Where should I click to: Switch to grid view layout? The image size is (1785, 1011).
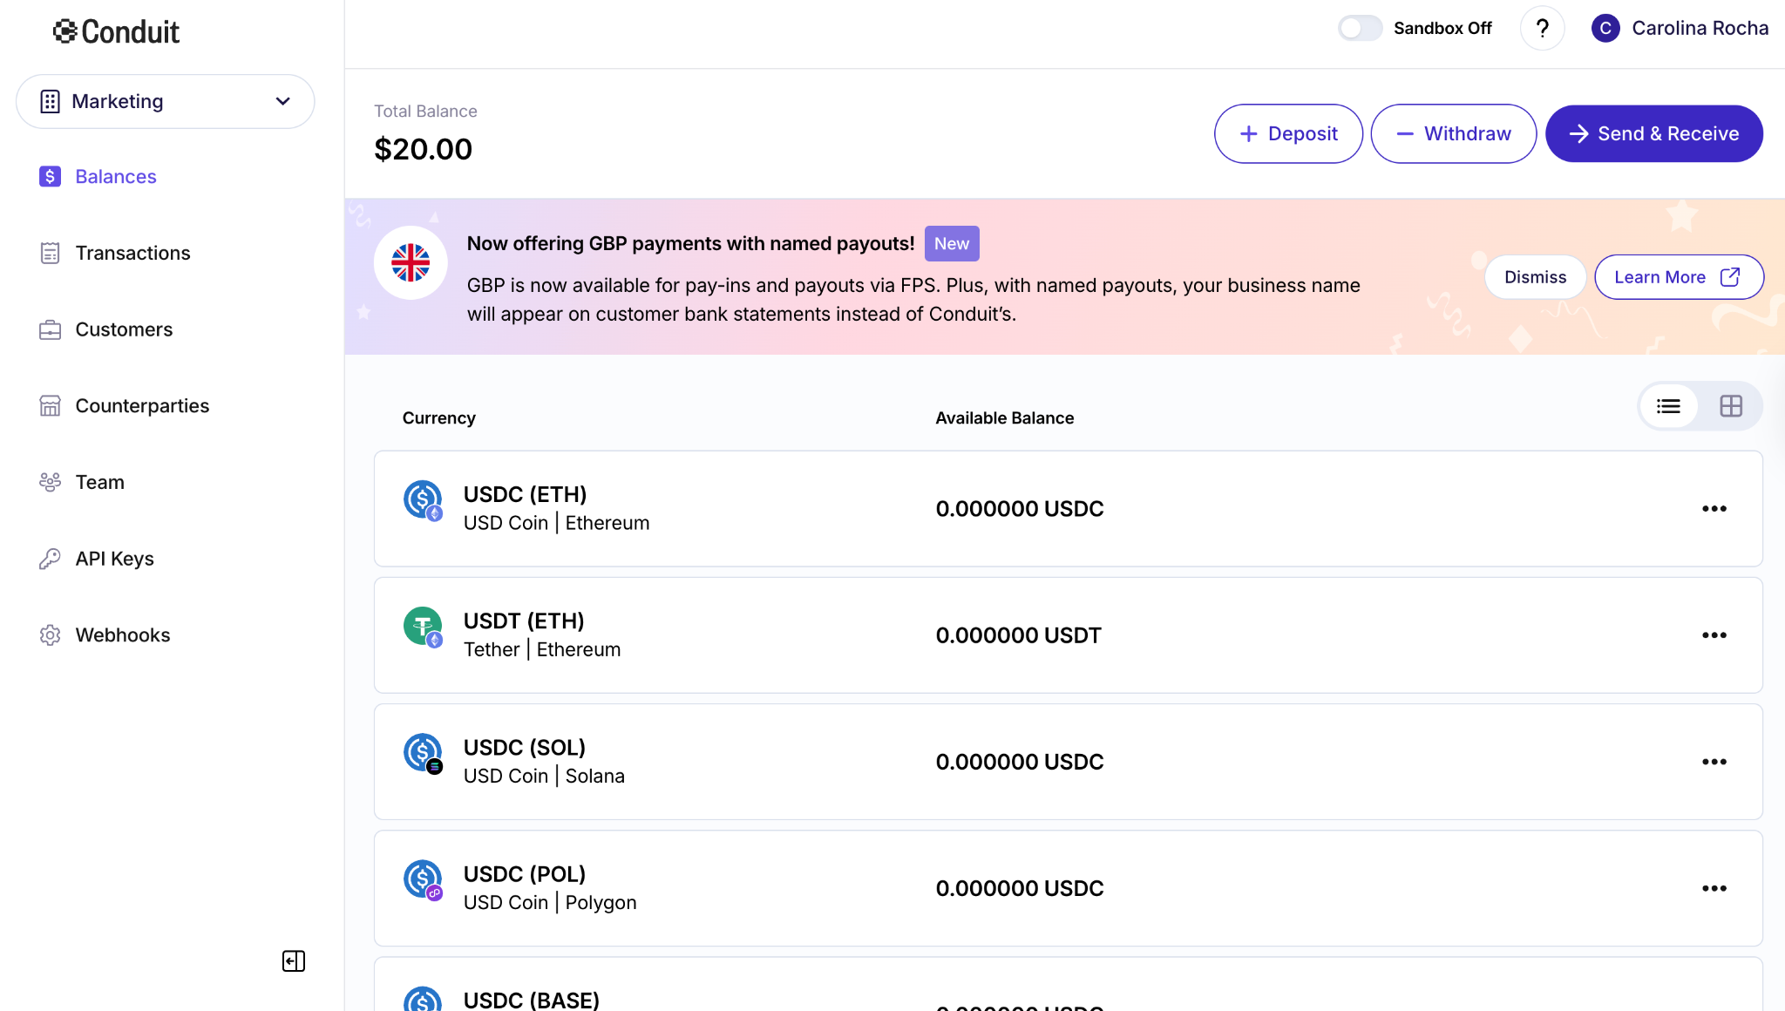pyautogui.click(x=1731, y=406)
